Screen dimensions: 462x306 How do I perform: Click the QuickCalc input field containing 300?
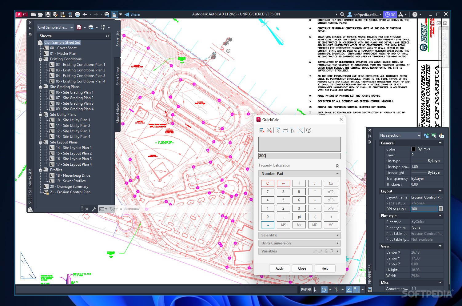tap(299, 156)
